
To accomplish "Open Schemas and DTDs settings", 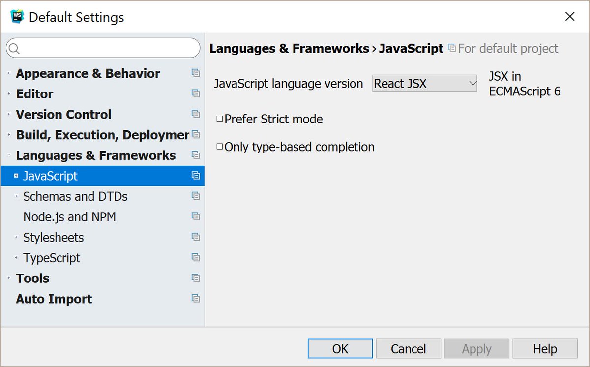I will click(x=75, y=196).
